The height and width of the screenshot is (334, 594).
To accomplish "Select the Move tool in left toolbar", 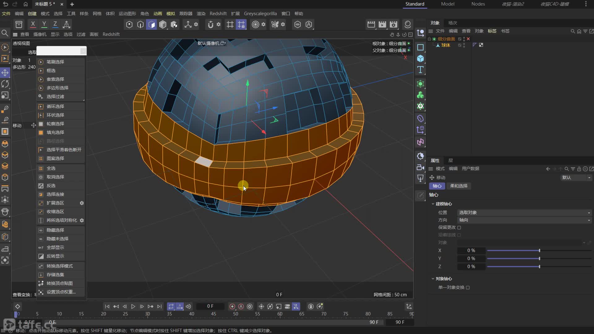I will 5,73.
